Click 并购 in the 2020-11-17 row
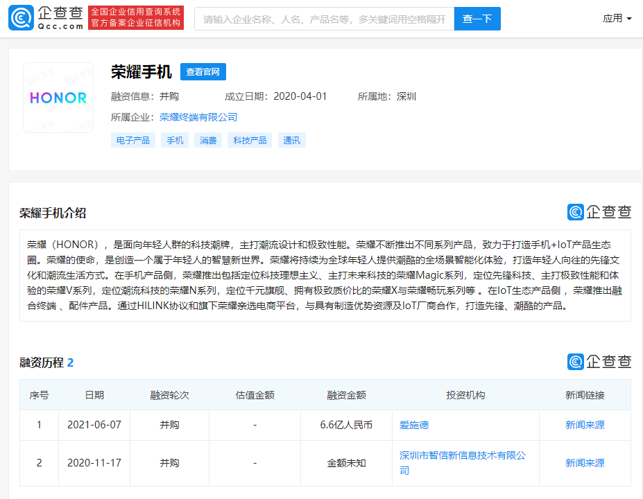Image resolution: width=643 pixels, height=499 pixels. coord(169,463)
